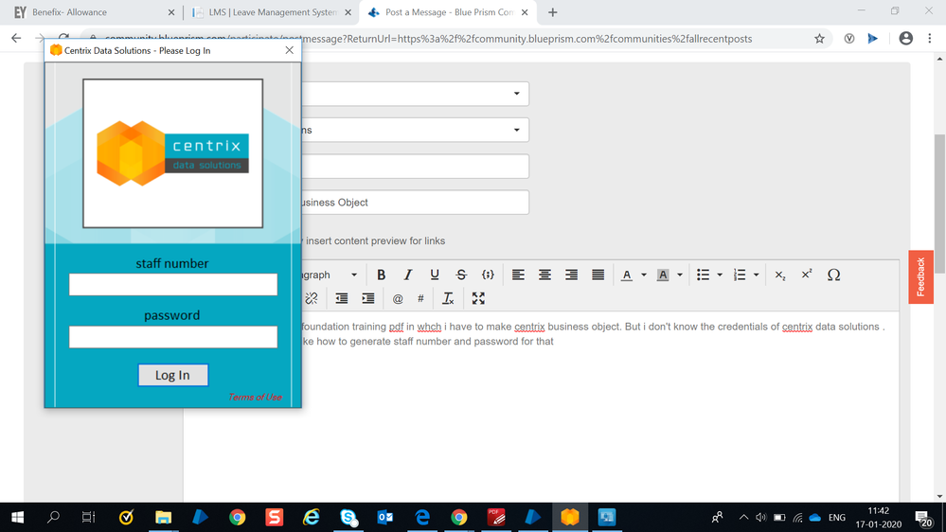Decrease indent in editor
Viewport: 946px width, 532px height.
tap(342, 298)
